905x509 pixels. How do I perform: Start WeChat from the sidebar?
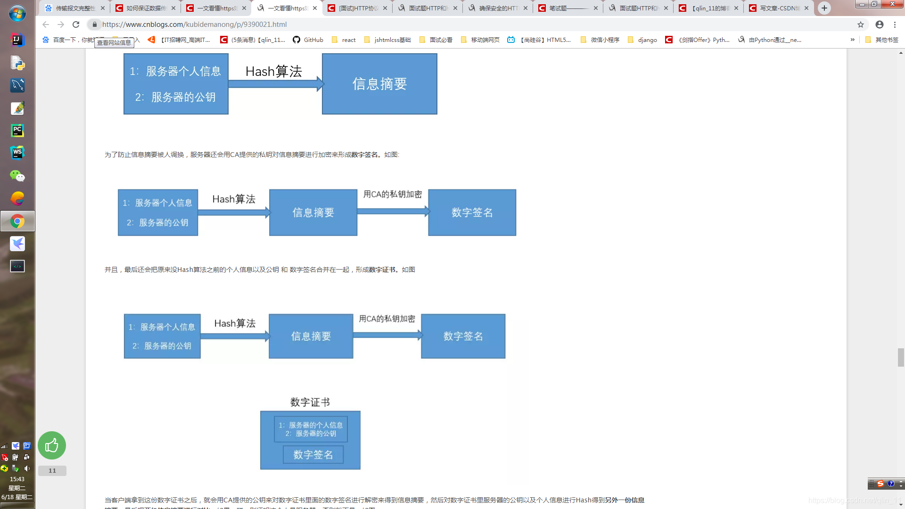click(x=17, y=175)
